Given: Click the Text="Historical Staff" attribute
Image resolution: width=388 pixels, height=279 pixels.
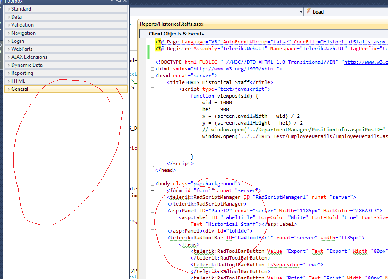Looking at the screenshot, I should 224,224.
